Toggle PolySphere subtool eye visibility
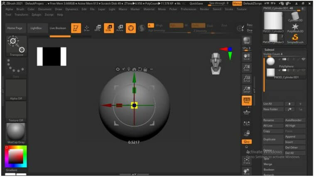The width and height of the screenshot is (319, 177). [x=303, y=59]
